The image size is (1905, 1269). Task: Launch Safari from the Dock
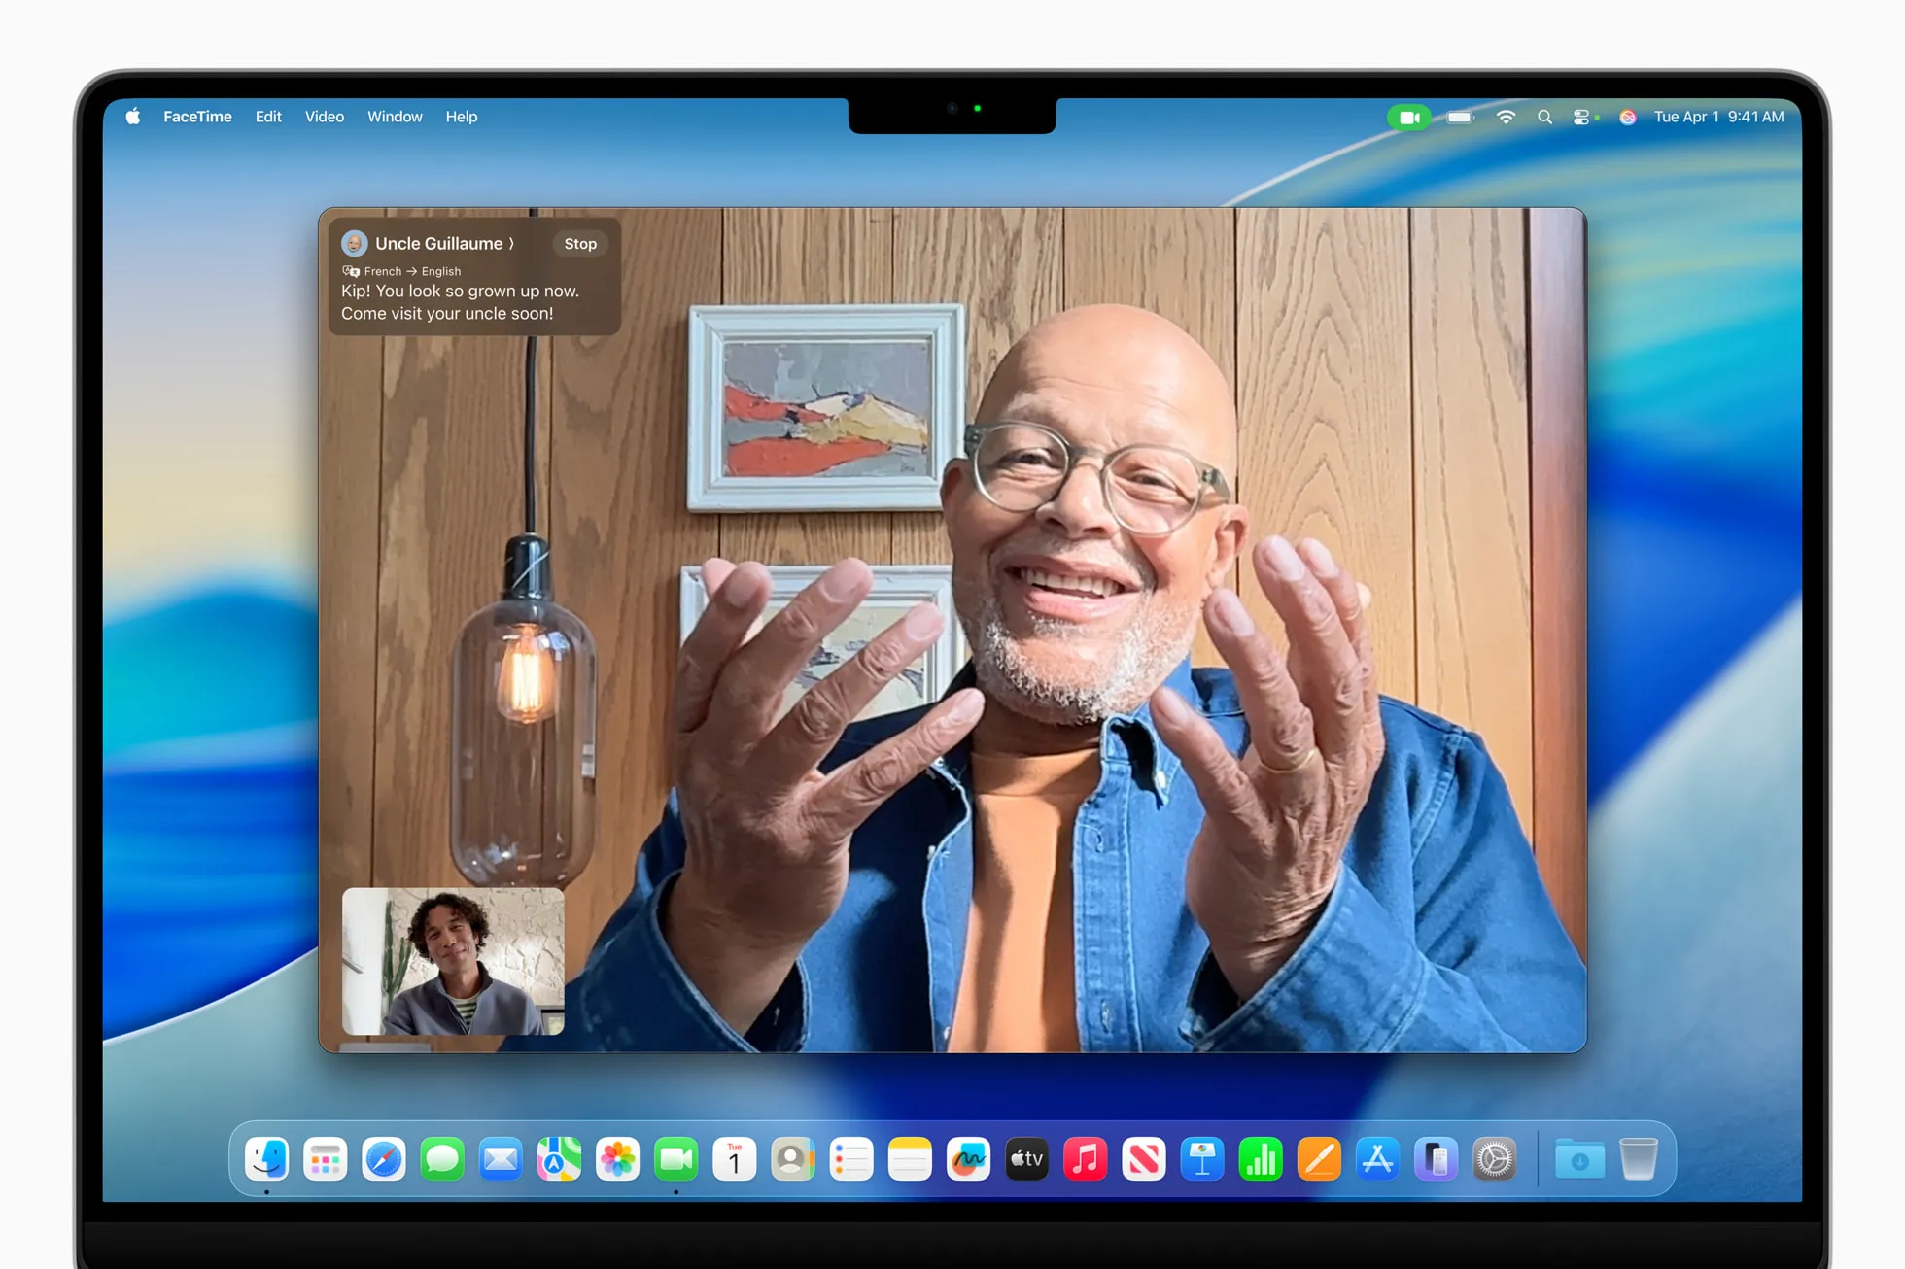point(384,1158)
